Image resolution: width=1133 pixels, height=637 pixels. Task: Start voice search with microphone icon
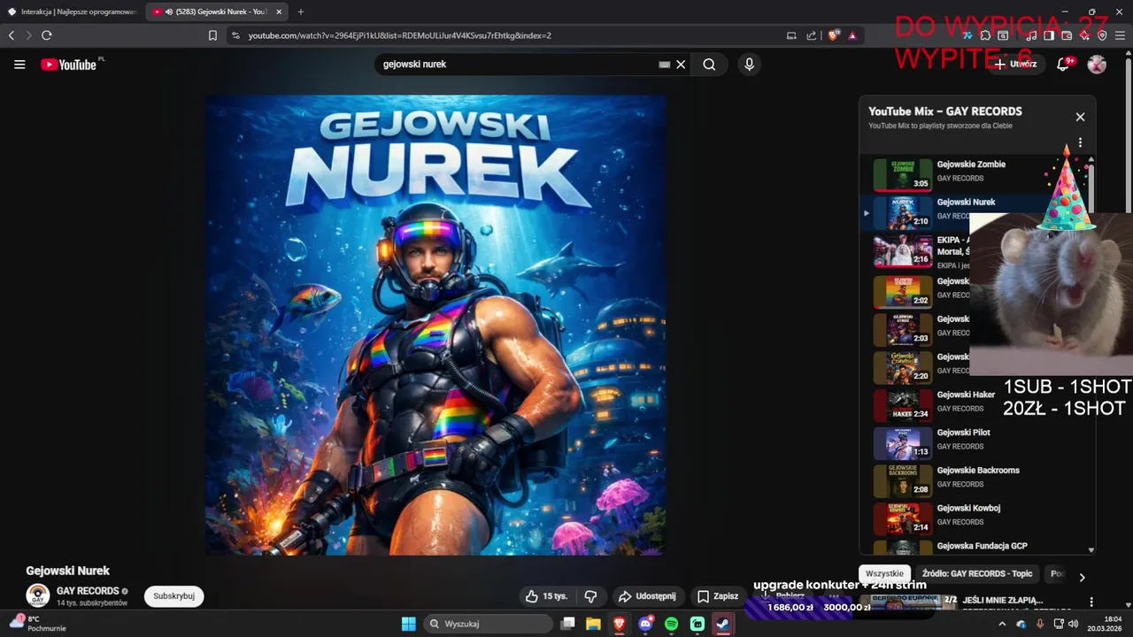coord(749,65)
